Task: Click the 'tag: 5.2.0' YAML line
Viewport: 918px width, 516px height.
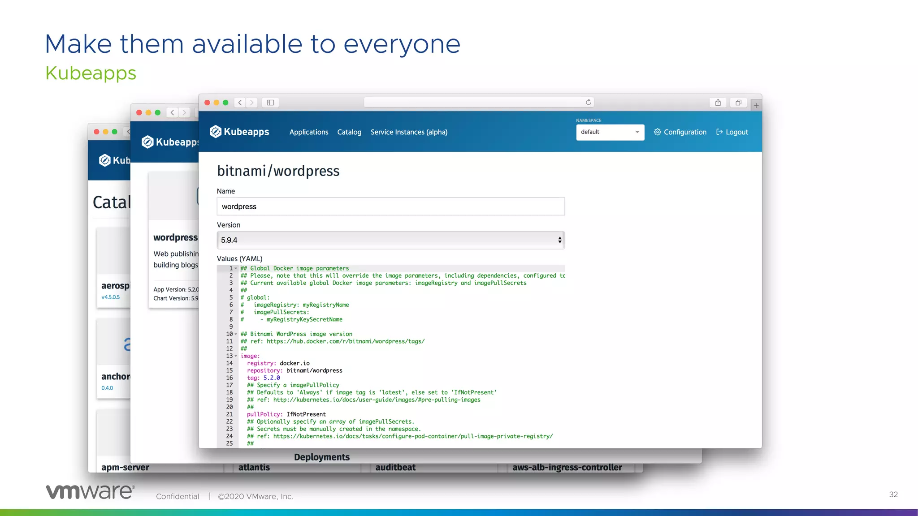Action: (263, 378)
